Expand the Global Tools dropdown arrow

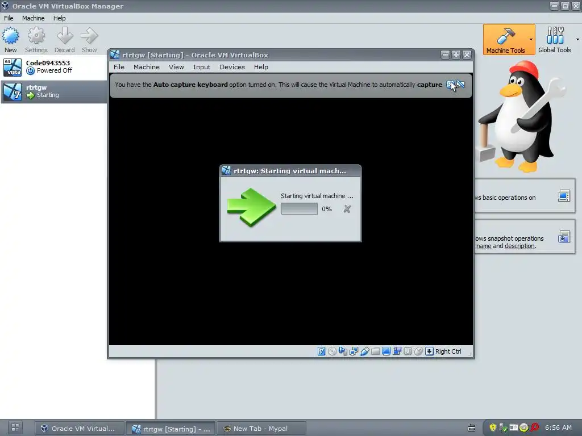coord(577,39)
